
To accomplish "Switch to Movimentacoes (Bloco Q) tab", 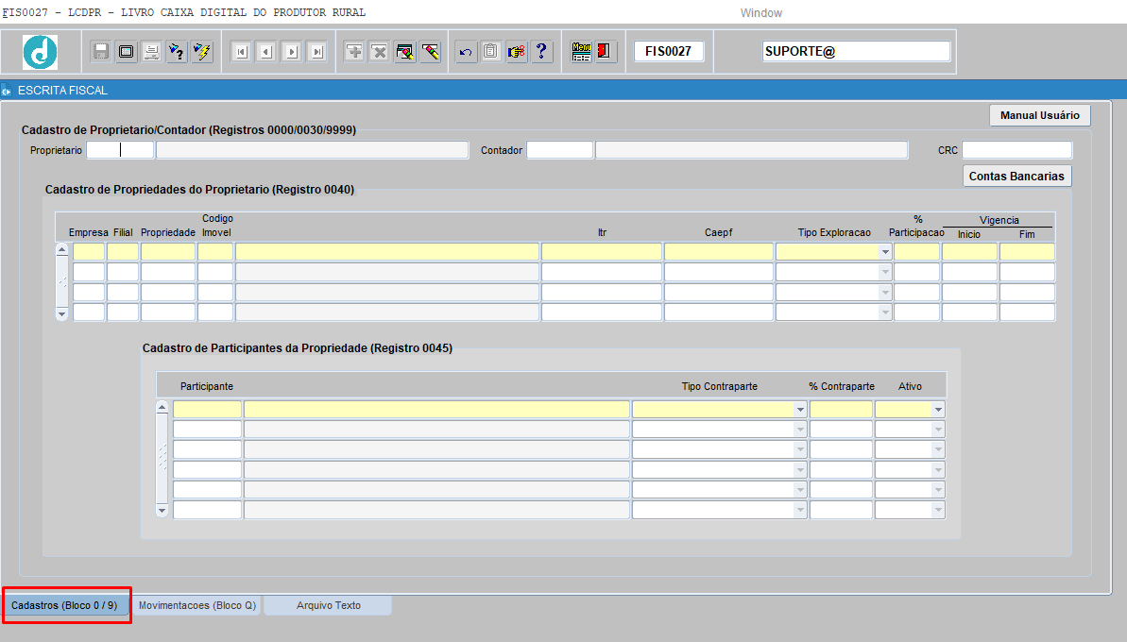I will click(x=196, y=605).
